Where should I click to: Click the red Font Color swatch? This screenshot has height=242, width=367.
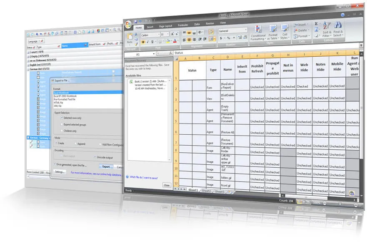175,41
